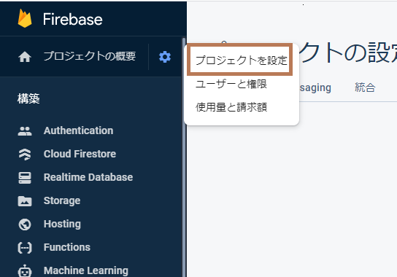
Task: Click the Machine Learning robot icon
Action: [25, 271]
